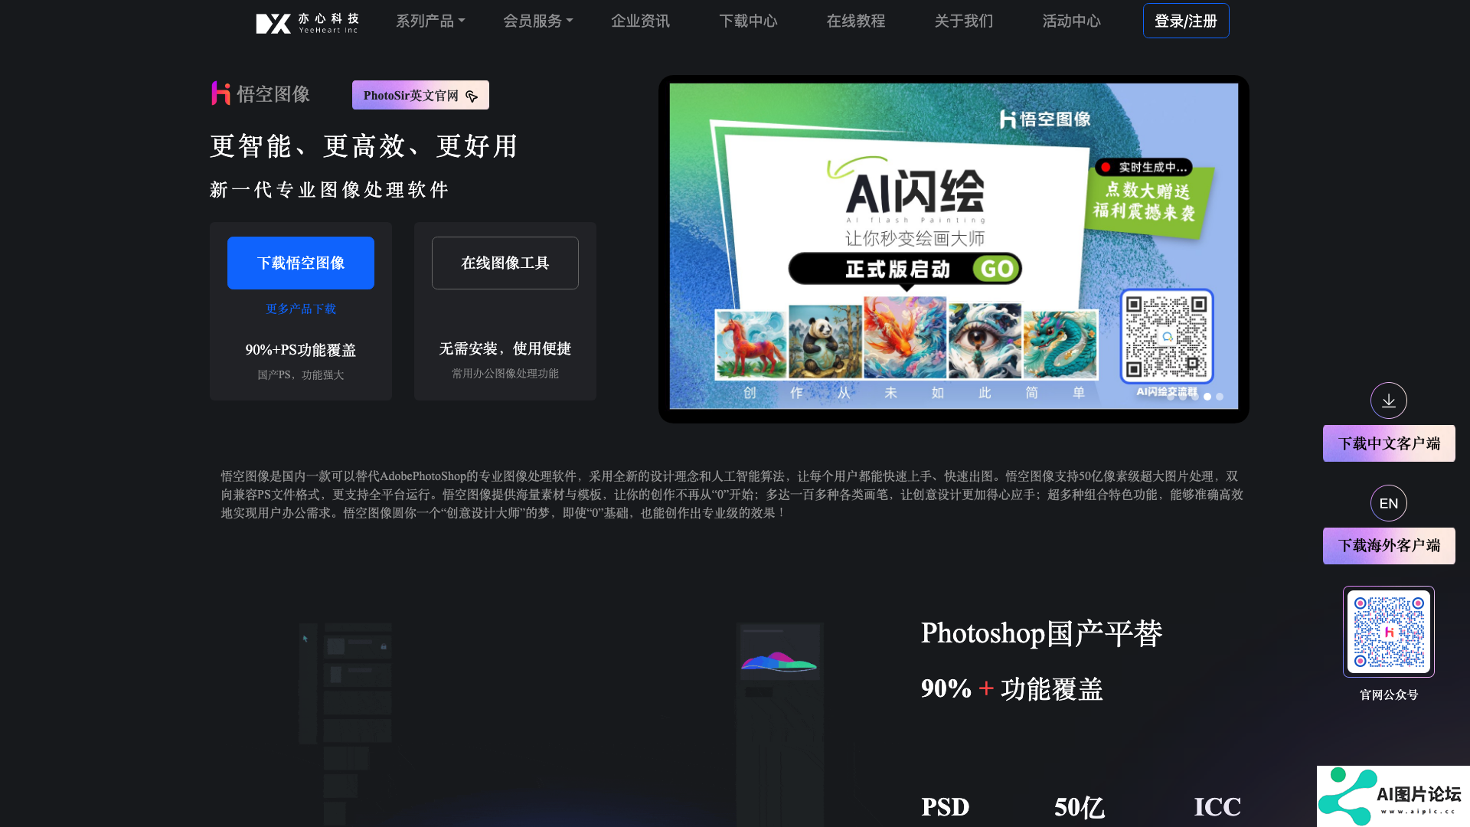The width and height of the screenshot is (1470, 827).
Task: Click the AI闪绘交流群 QR code in banner
Action: 1167,336
